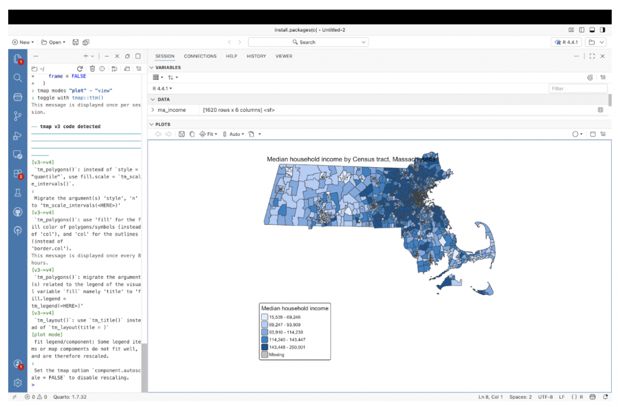Image resolution: width=618 pixels, height=407 pixels.
Task: Click darkest blue legend swatch for 143,448 - 250,001
Action: [x=265, y=347]
